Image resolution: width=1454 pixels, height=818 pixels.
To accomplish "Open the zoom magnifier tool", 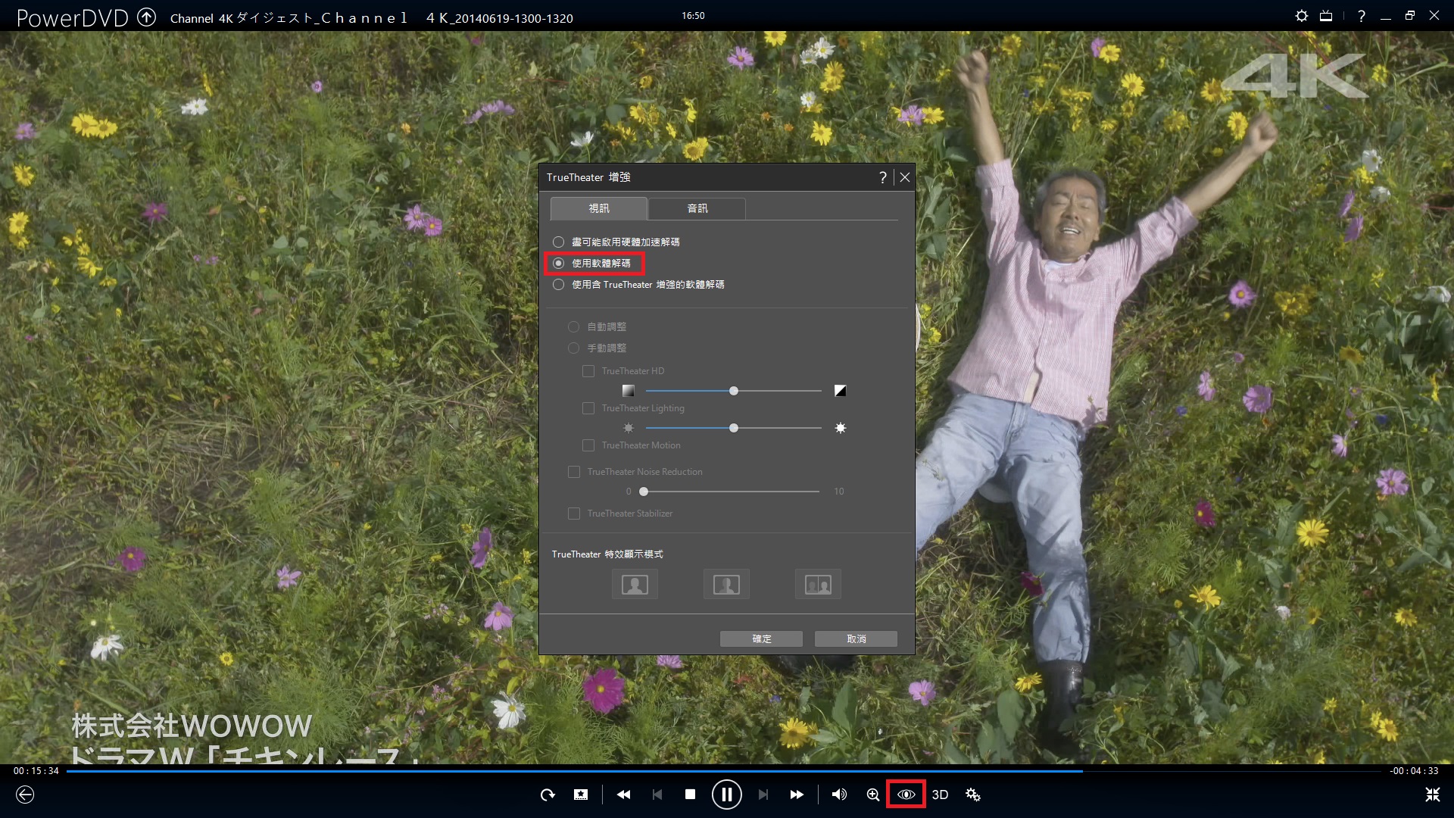I will point(873,795).
